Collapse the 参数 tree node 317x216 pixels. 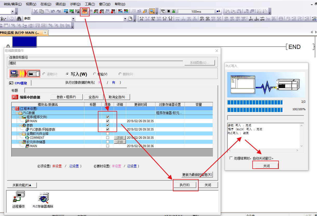[x=20, y=125]
